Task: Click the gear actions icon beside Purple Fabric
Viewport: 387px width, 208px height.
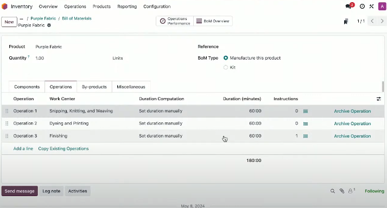Action: click(x=49, y=25)
